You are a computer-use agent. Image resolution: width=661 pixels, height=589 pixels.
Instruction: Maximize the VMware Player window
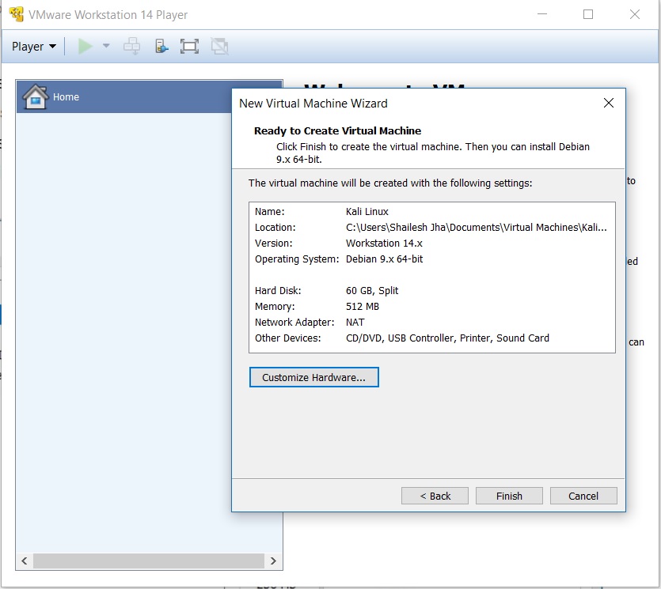pos(588,14)
